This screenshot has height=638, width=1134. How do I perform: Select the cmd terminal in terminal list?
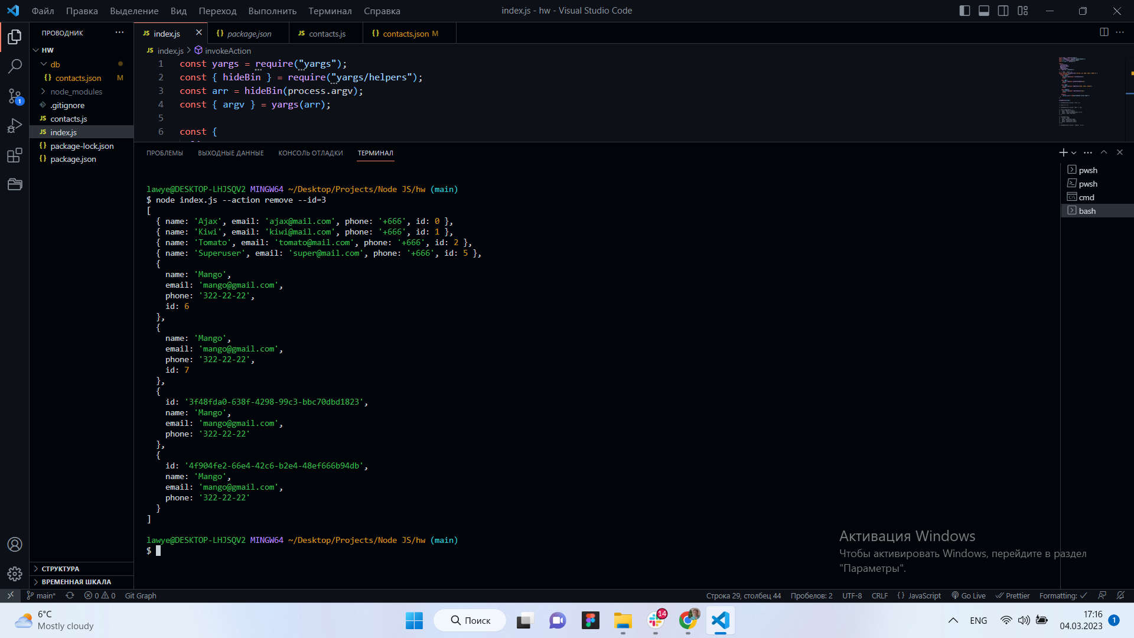(1086, 197)
